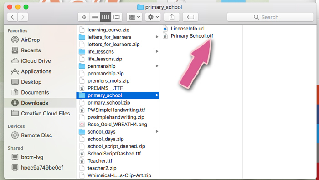Open the gear Action menu
Screen dimensions: 319x180
(153, 17)
